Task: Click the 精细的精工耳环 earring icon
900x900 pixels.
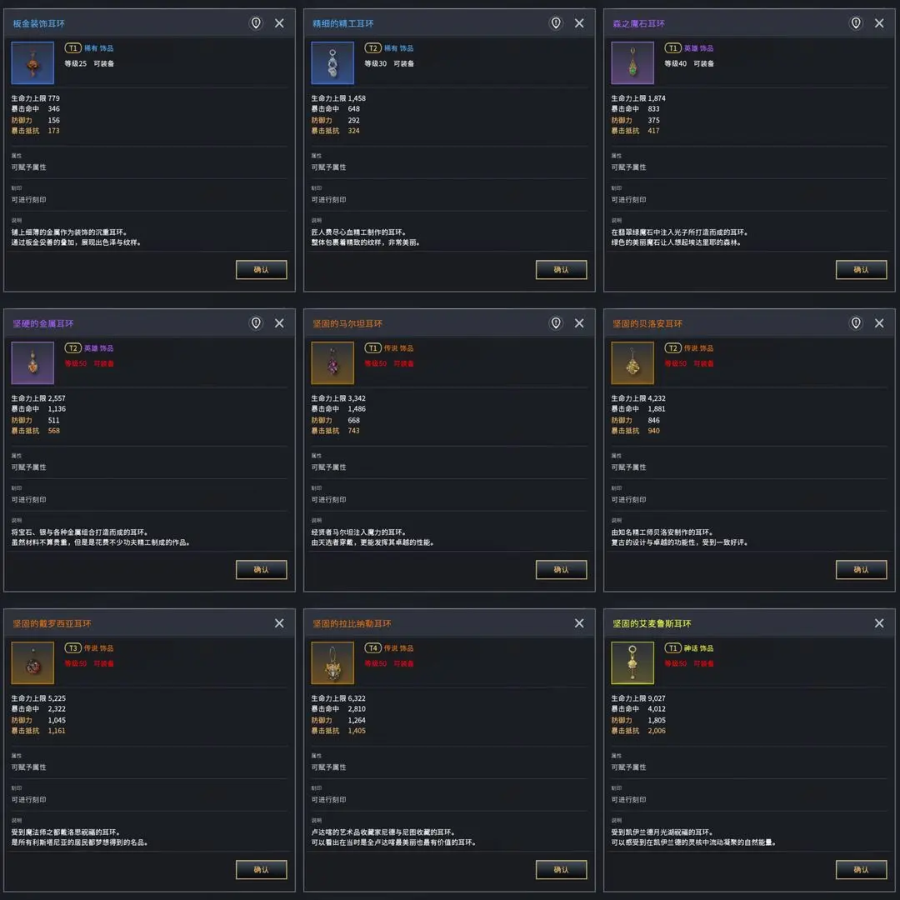Action: tap(332, 63)
